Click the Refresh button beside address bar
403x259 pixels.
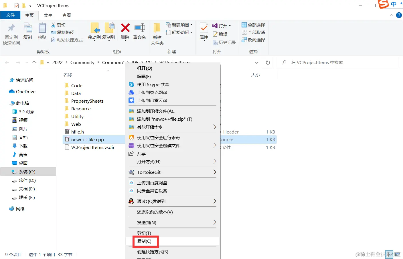[x=268, y=63]
